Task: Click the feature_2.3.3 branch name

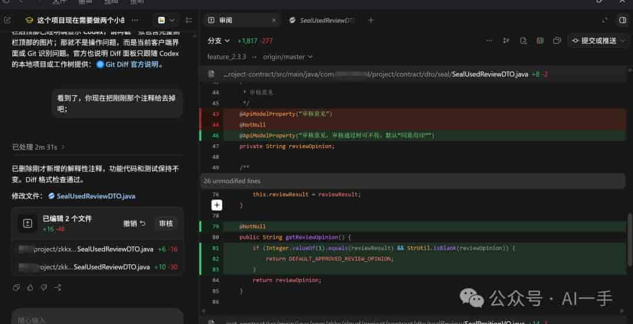Action: tap(226, 57)
